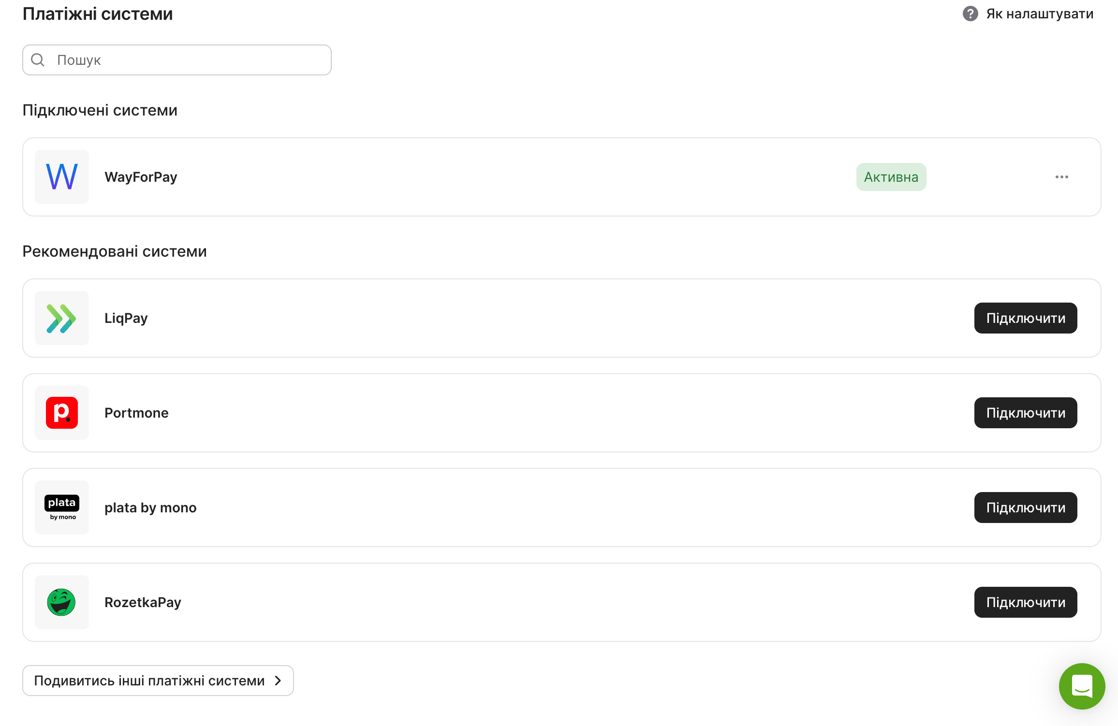Click the Portmone name text

tap(136, 413)
